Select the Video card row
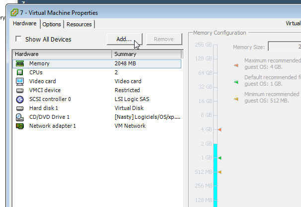Screen dimensions: 301x207 coord(97,81)
